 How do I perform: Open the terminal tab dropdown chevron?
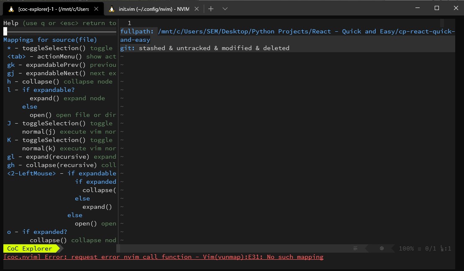pos(226,8)
